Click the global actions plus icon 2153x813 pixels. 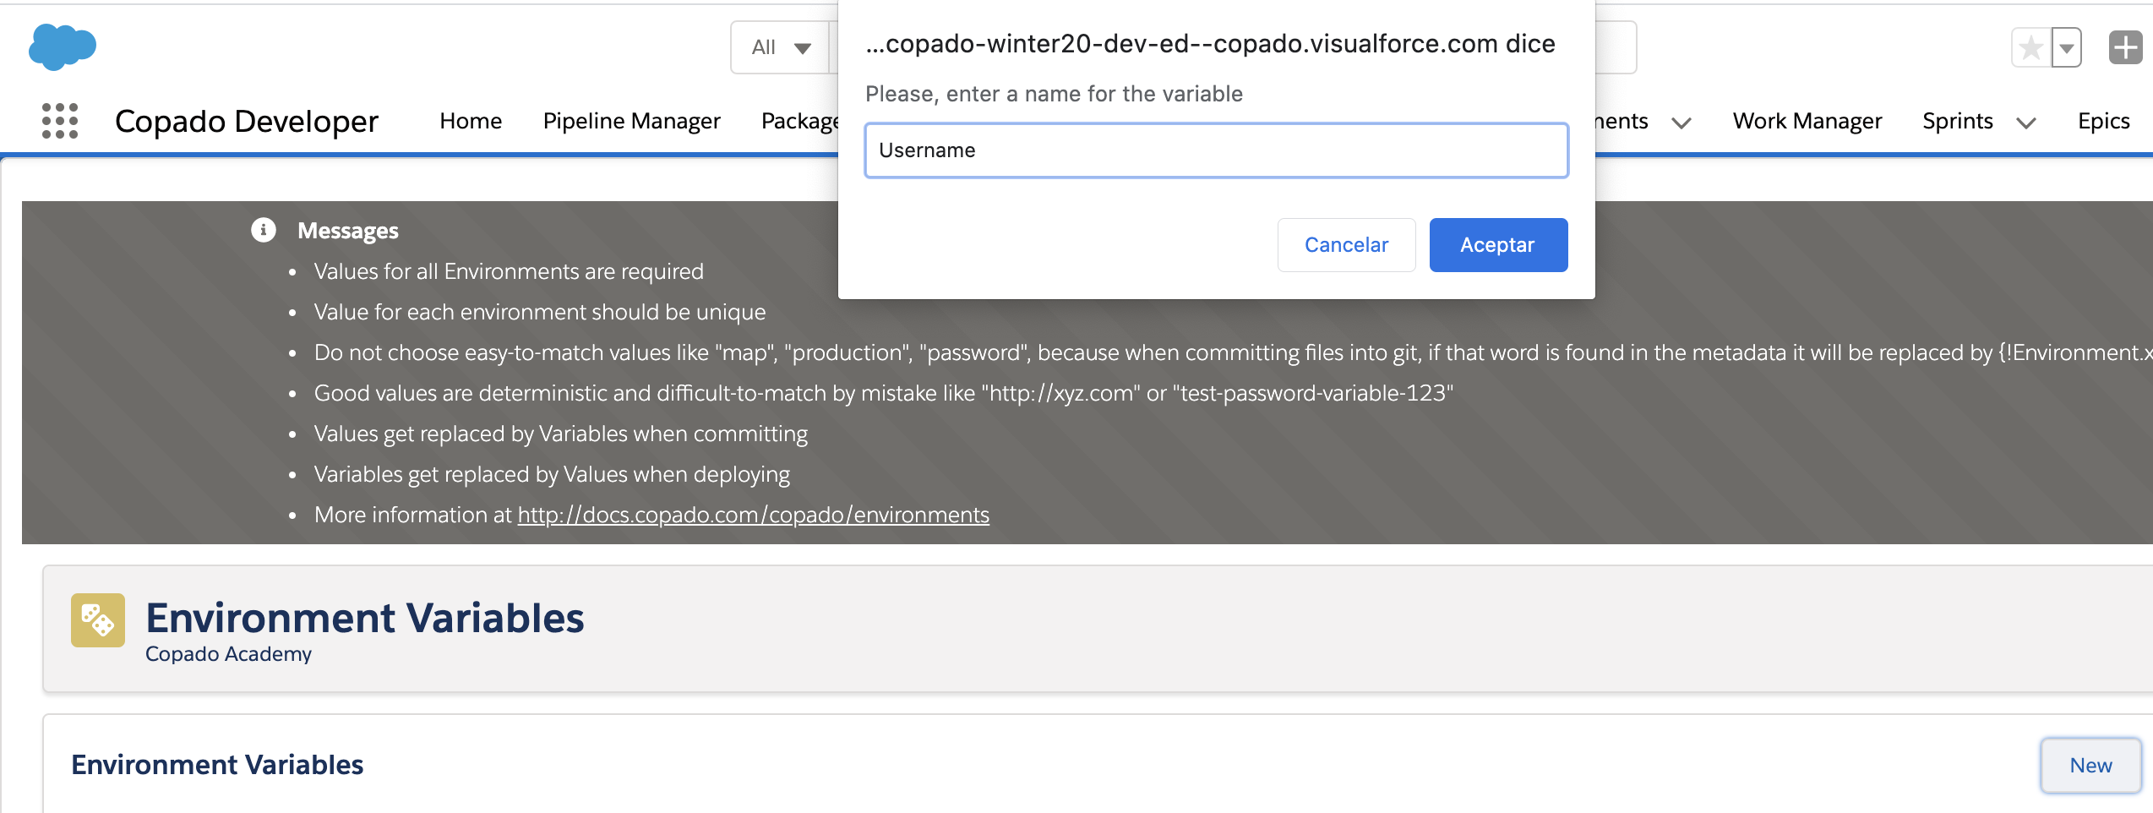tap(2125, 47)
